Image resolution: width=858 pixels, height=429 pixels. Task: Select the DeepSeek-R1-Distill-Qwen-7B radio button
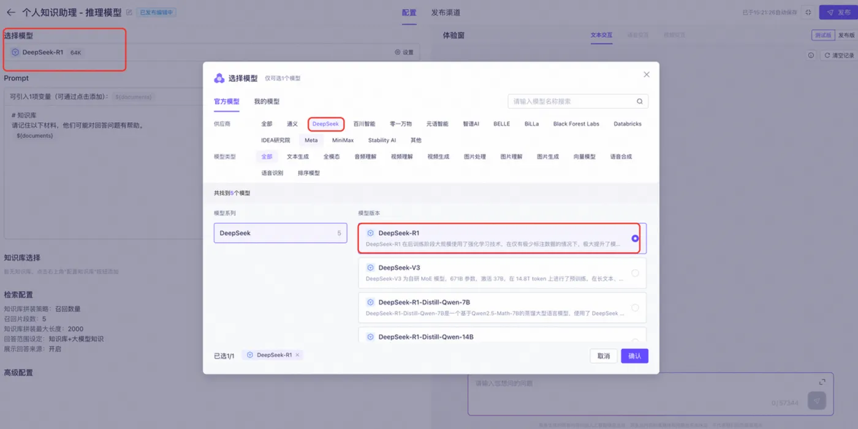[635, 307]
